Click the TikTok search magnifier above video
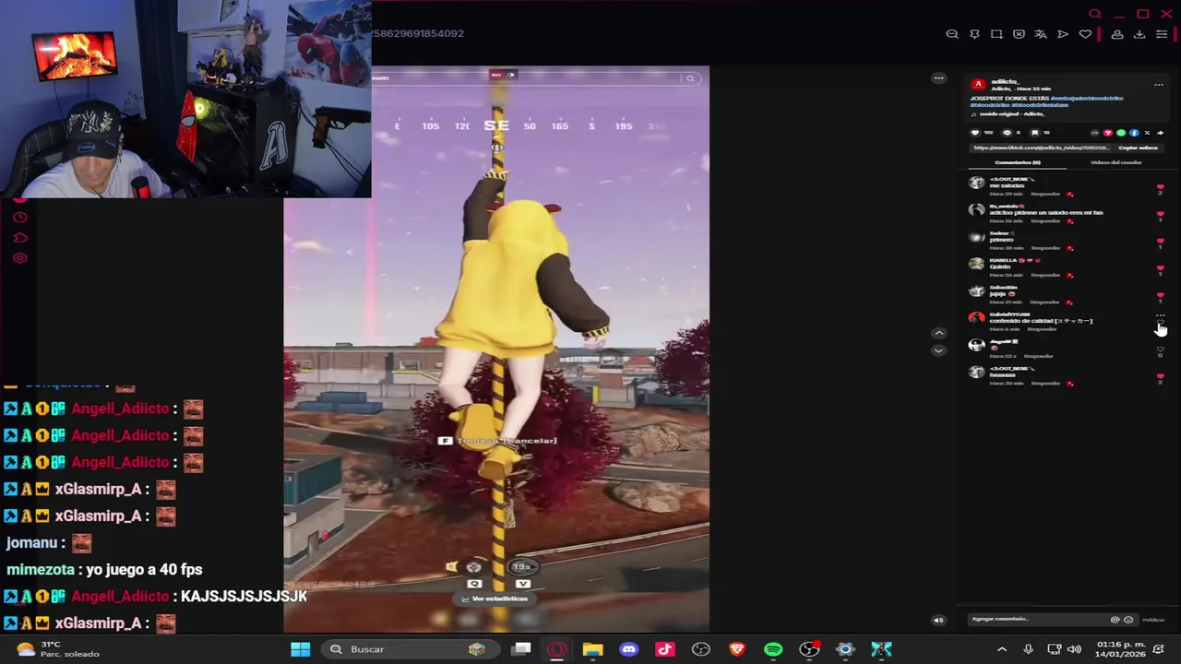Viewport: 1181px width, 664px height. pyautogui.click(x=690, y=78)
